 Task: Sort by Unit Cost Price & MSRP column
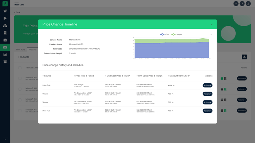(x=117, y=76)
